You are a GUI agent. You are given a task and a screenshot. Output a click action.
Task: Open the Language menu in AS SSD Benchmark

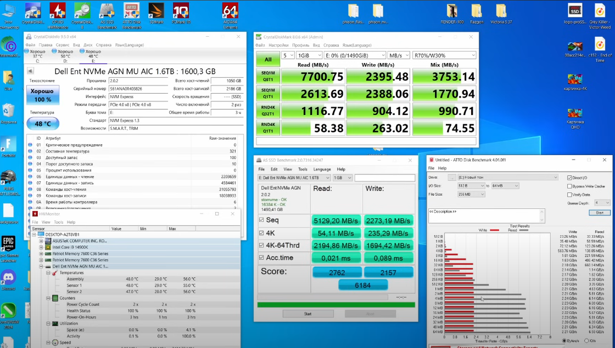322,169
